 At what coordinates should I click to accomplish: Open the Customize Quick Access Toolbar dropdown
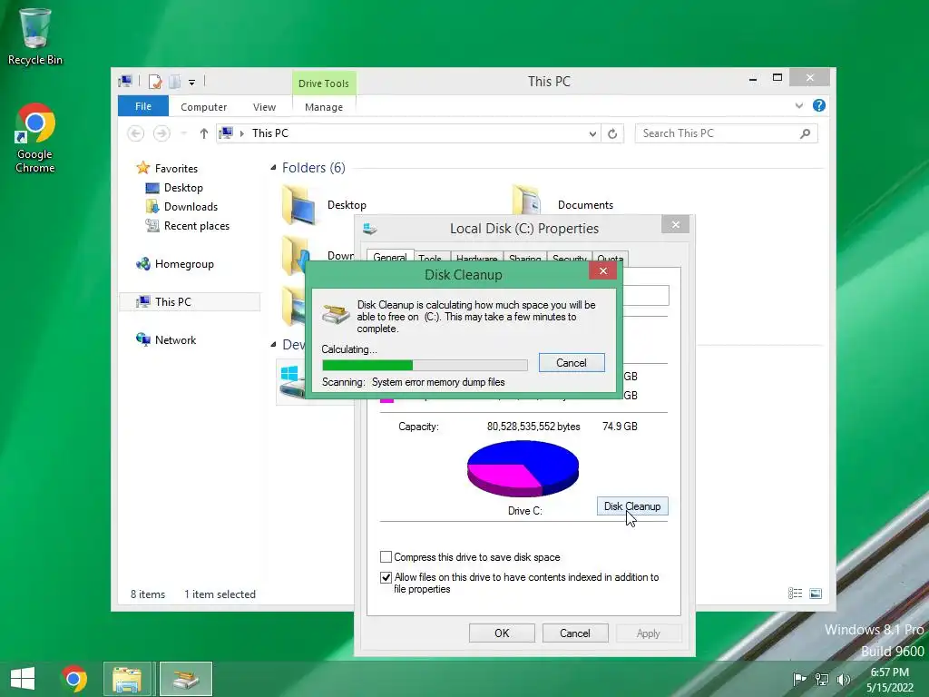(x=192, y=83)
